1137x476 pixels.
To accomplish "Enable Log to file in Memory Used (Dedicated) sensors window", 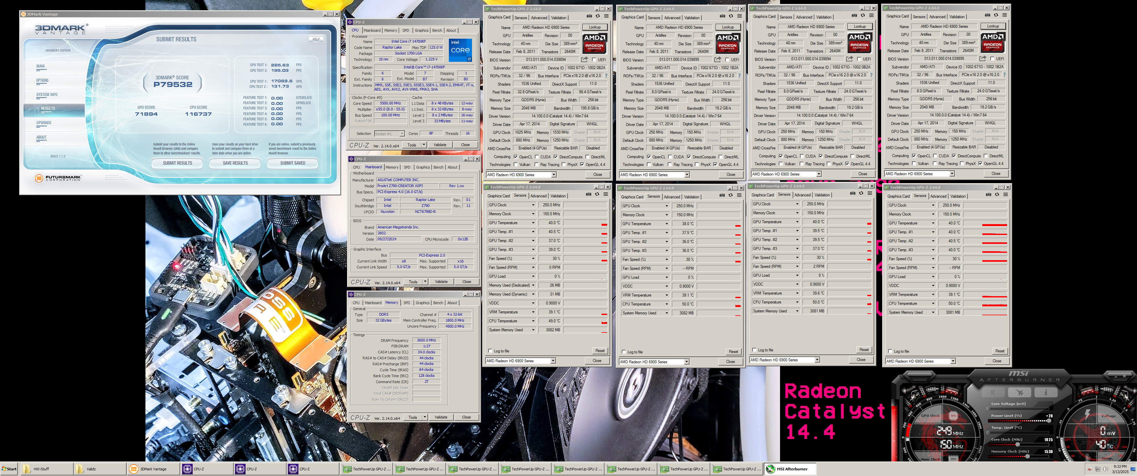I will point(490,351).
